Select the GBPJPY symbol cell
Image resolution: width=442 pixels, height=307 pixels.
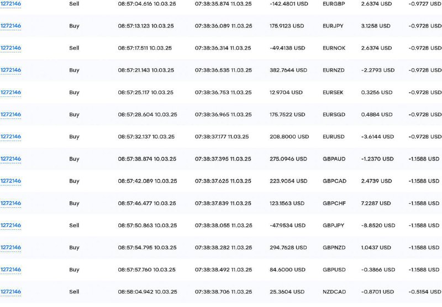coord(334,225)
